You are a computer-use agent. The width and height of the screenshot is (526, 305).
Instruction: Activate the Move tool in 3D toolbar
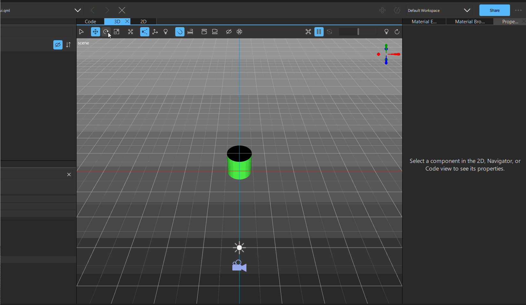(95, 32)
